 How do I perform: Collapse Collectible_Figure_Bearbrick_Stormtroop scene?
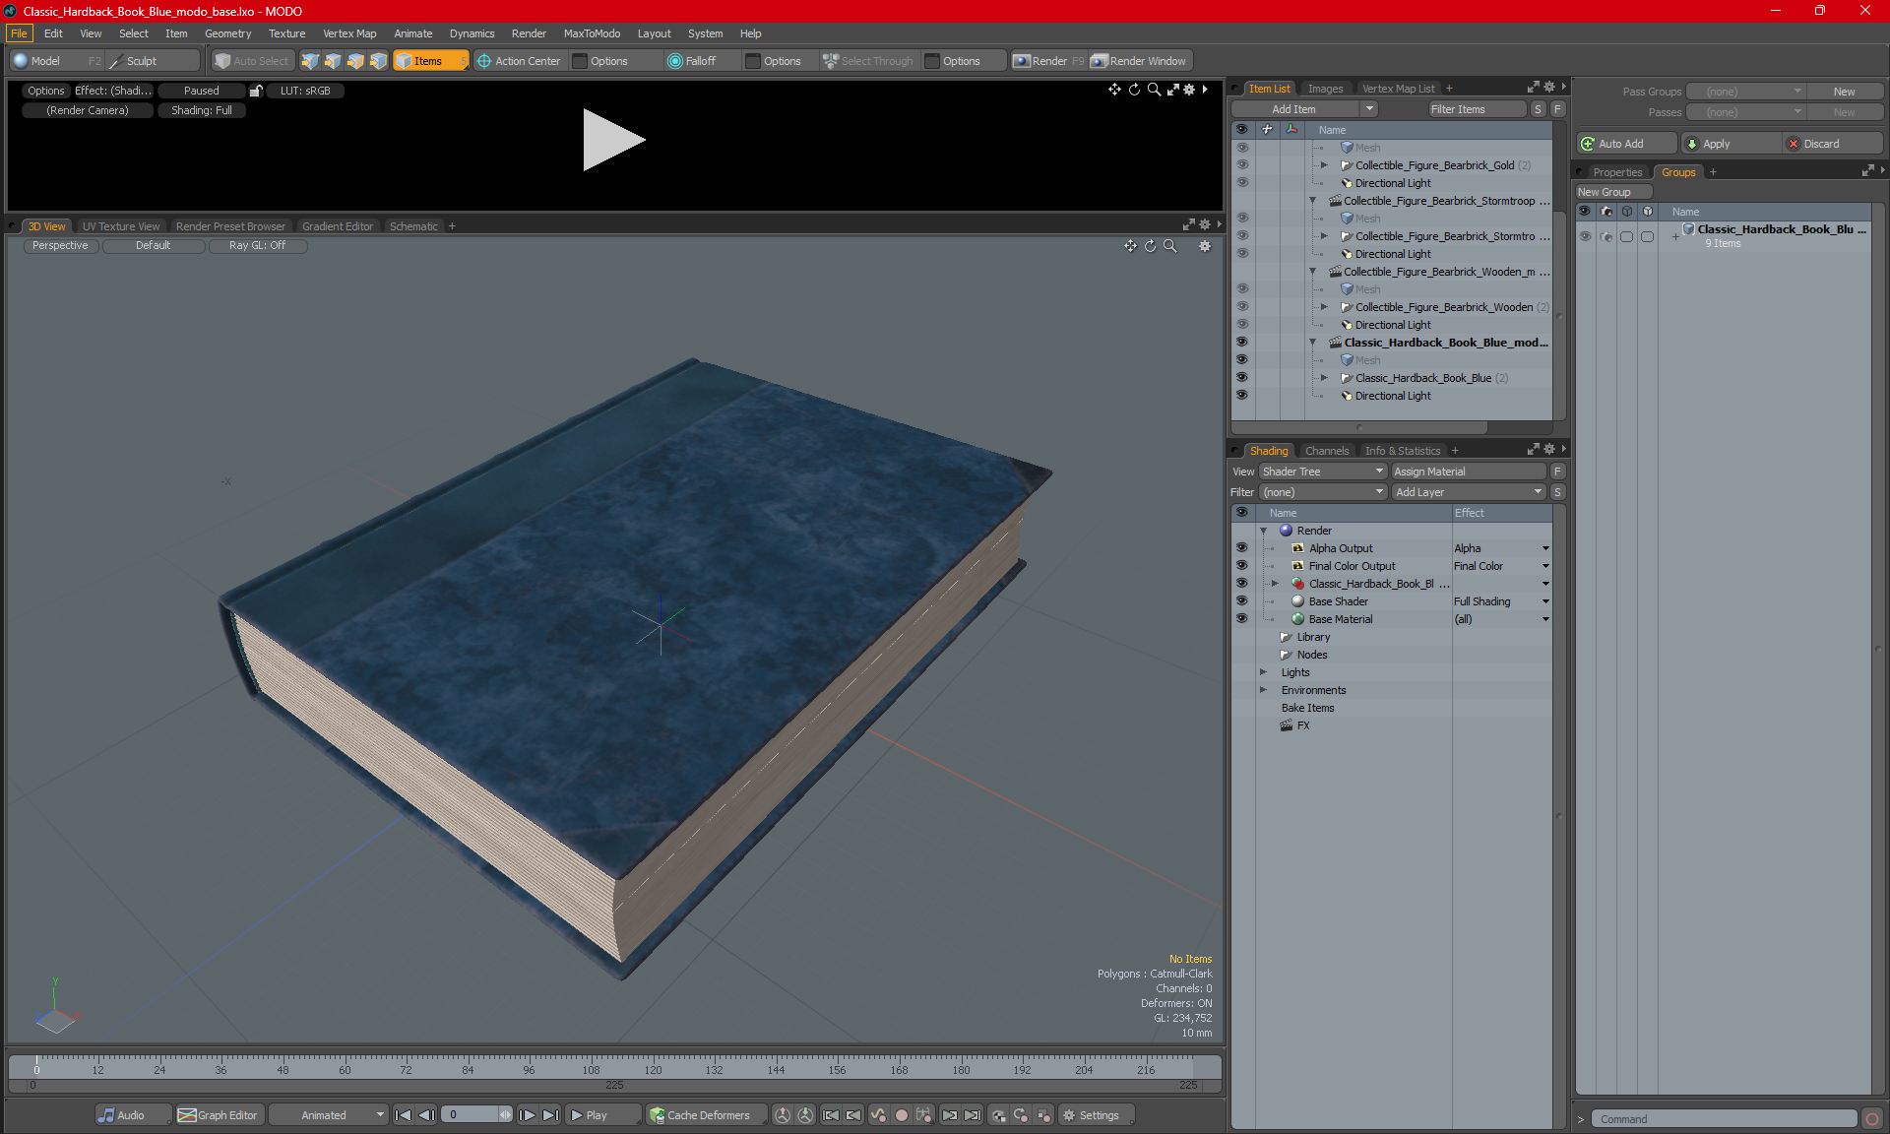pos(1312,201)
